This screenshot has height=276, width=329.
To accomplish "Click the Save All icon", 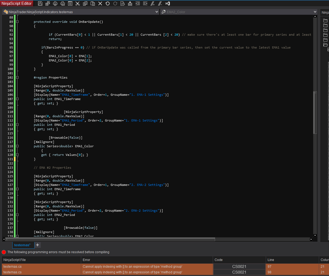I will coord(48,3).
